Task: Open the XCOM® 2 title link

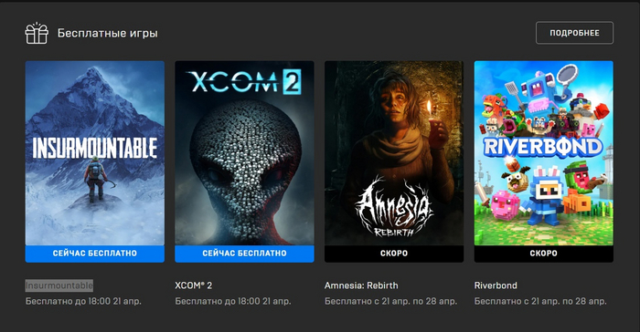Action: tap(194, 285)
